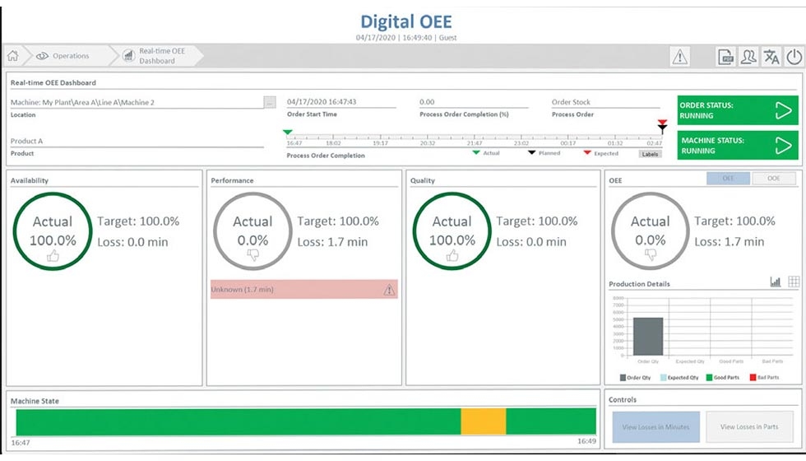Open the machine location browse button
Viewport: 806px width, 461px height.
[x=270, y=102]
